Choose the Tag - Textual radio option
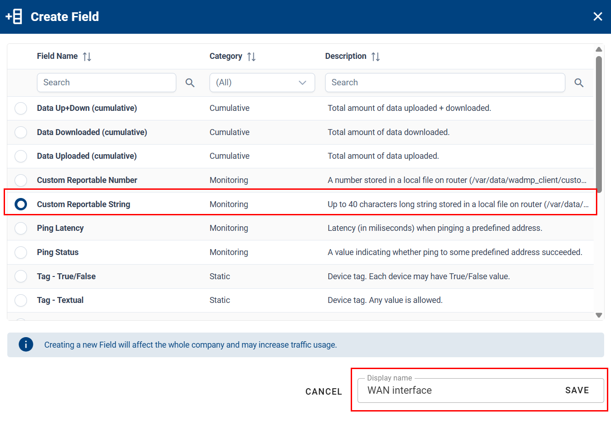The height and width of the screenshot is (422, 611). [21, 300]
